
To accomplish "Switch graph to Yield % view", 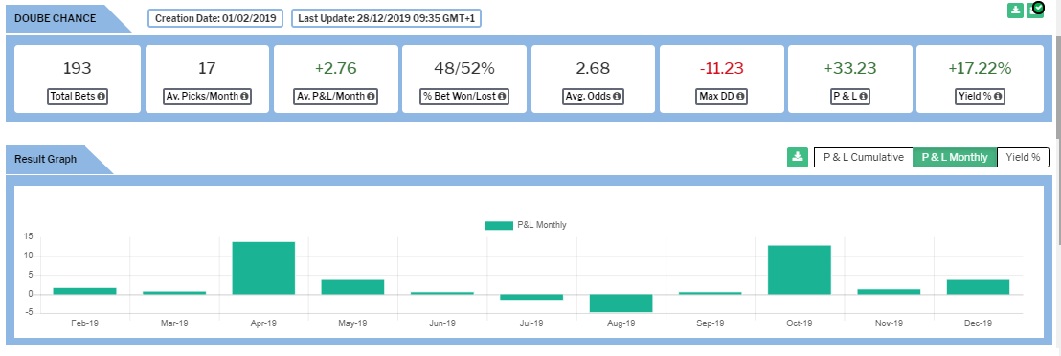I will 1023,157.
